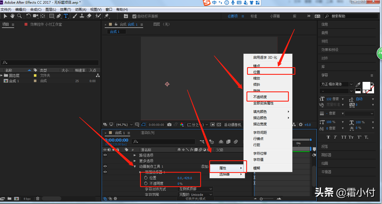Image resolution: width=382 pixels, height=204 pixels.
Task: Select the Pen tool
Action: coord(58,16)
